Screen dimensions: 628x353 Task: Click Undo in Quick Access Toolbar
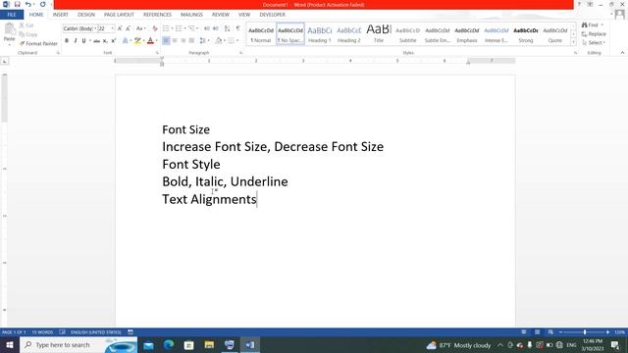(27, 4)
